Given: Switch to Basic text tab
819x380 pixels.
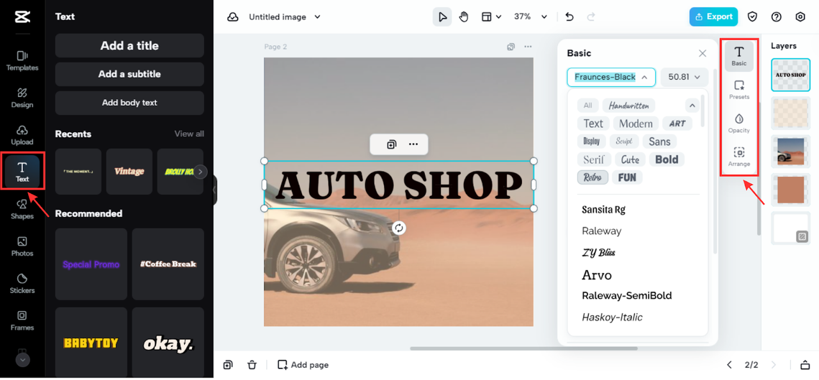Looking at the screenshot, I should pyautogui.click(x=739, y=56).
